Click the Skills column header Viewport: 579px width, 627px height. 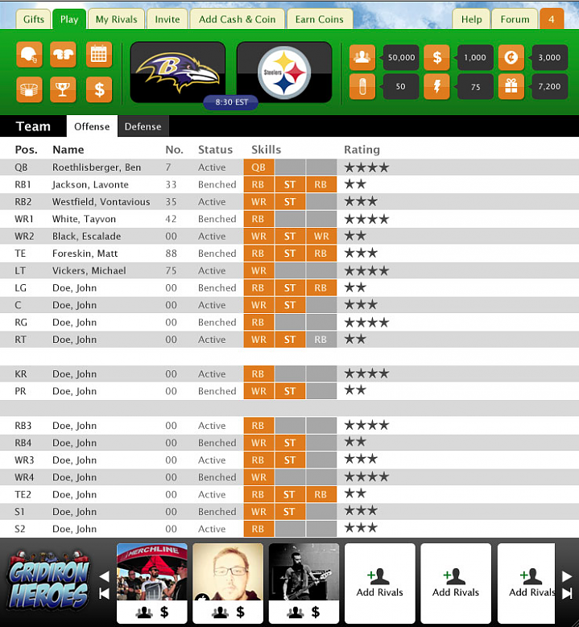click(x=266, y=150)
